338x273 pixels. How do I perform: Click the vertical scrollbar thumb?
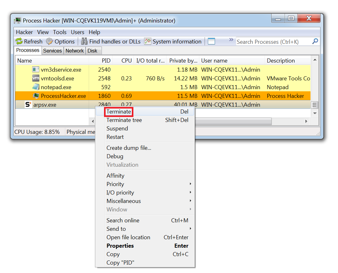tap(315, 105)
